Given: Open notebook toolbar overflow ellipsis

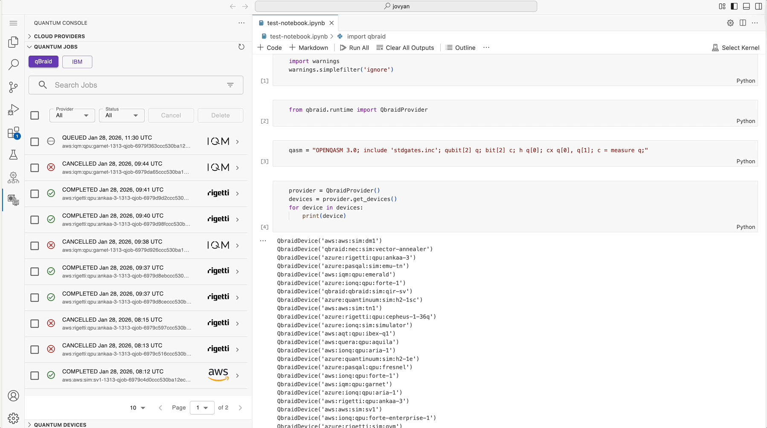Looking at the screenshot, I should 486,48.
